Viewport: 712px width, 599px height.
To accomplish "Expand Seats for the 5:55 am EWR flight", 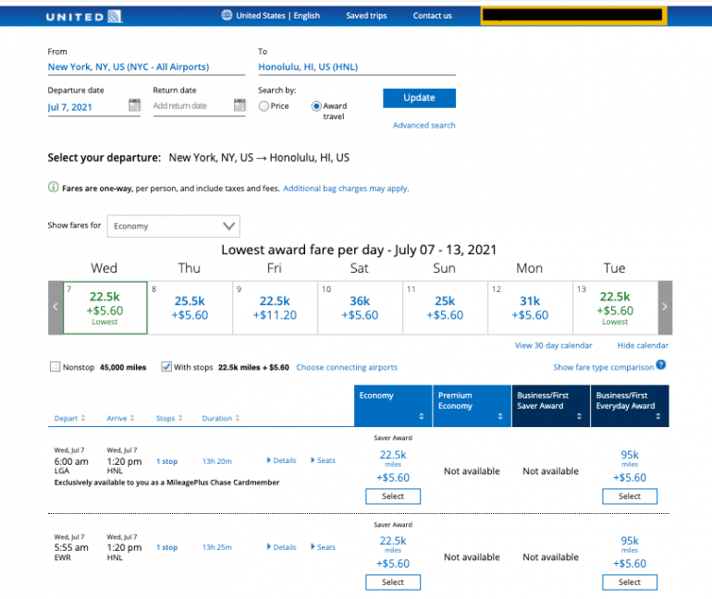I will (323, 547).
